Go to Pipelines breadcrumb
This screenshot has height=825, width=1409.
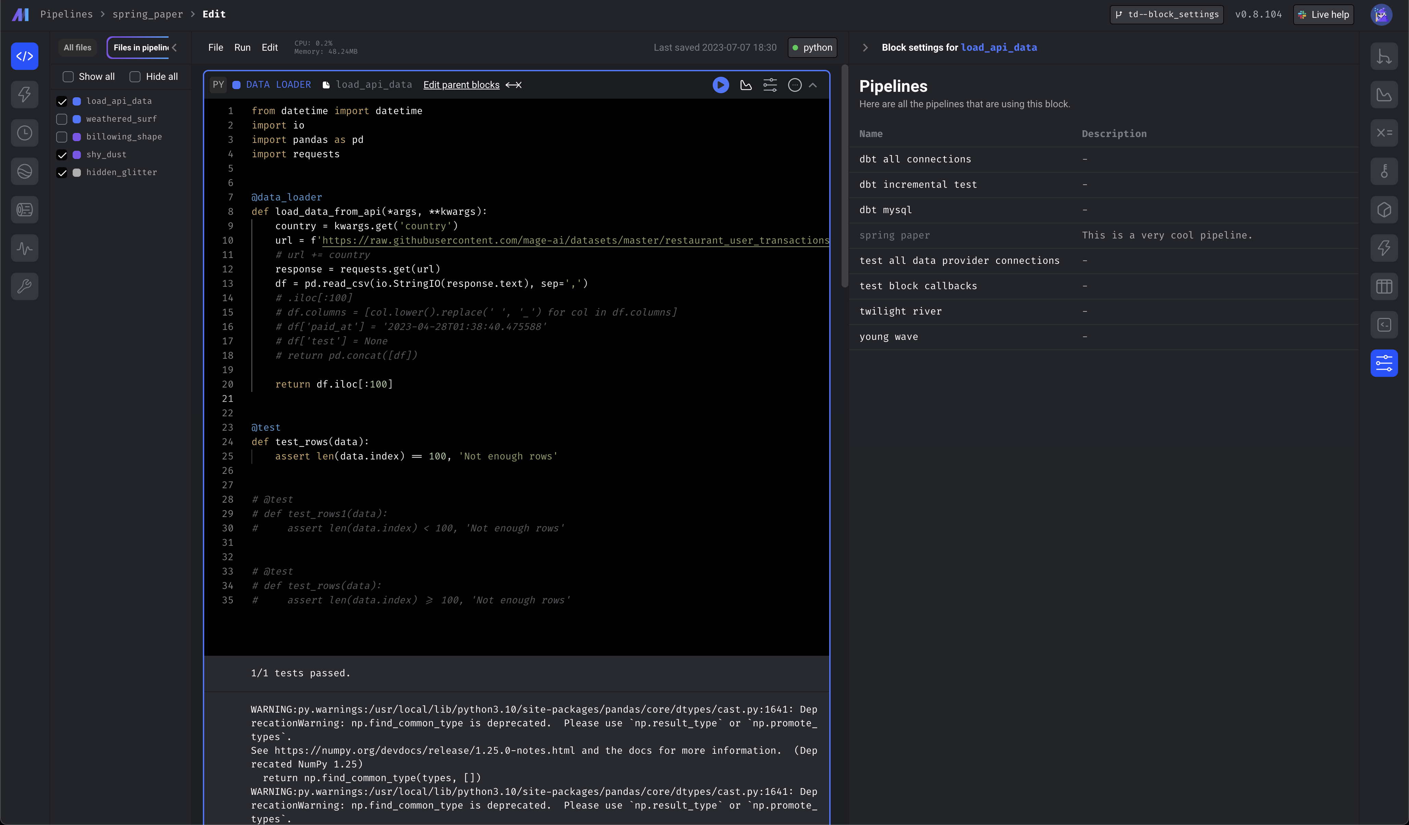coord(66,14)
